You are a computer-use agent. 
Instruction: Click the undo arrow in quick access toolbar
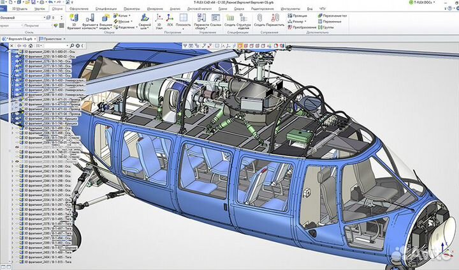[50, 2]
